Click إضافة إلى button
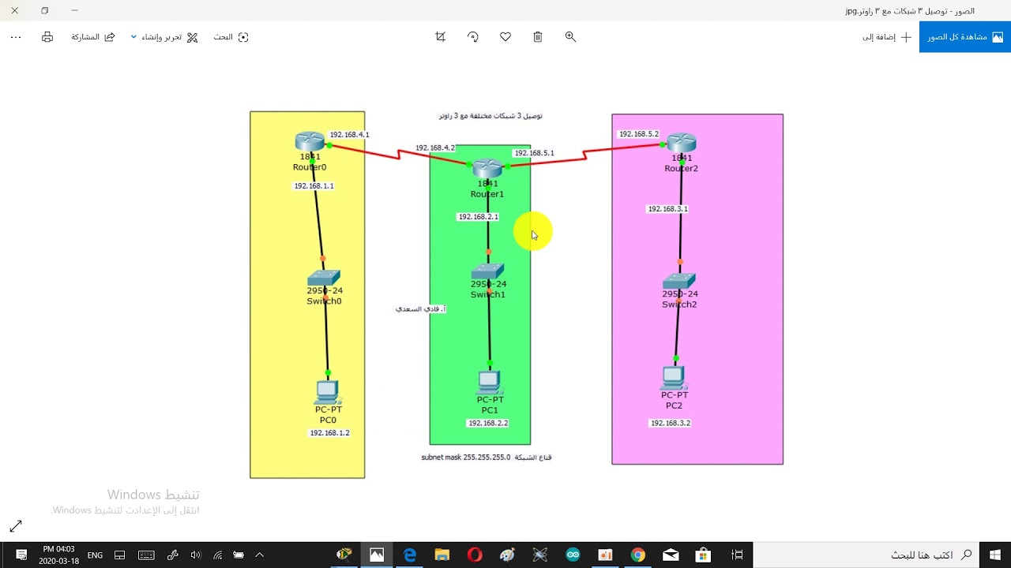This screenshot has height=568, width=1011. pos(887,37)
